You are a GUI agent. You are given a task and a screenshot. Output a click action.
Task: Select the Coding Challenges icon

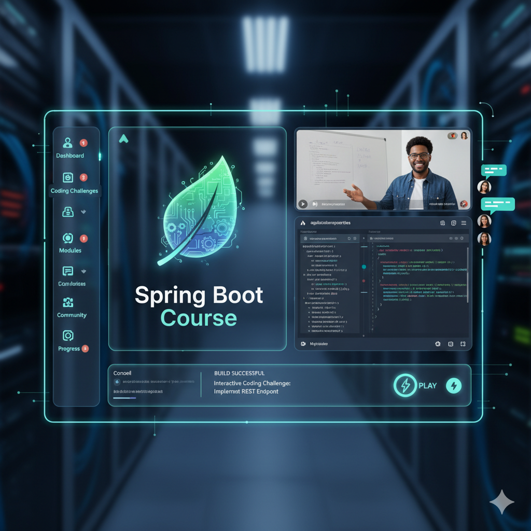68,178
